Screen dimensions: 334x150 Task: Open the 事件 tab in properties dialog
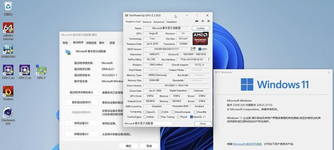(102, 43)
